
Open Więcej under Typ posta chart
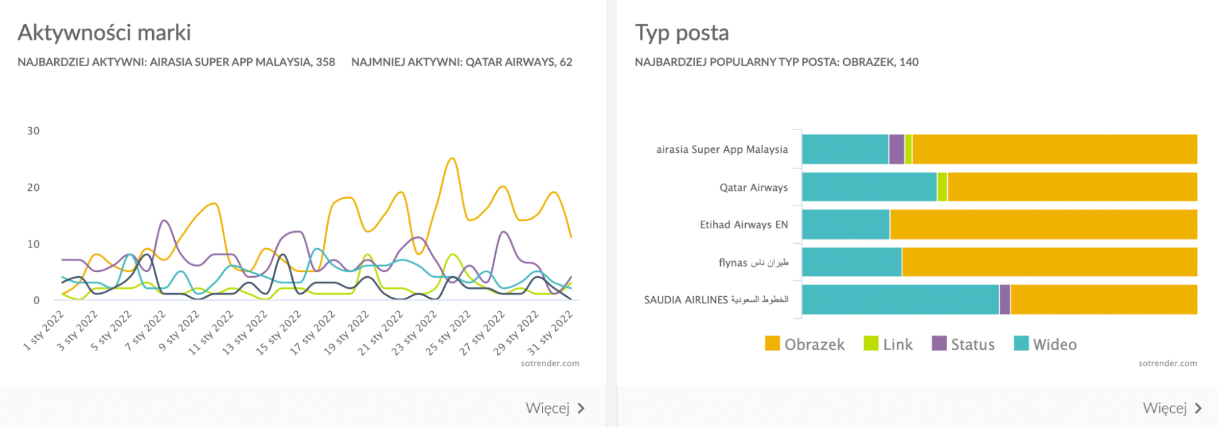click(x=1165, y=408)
